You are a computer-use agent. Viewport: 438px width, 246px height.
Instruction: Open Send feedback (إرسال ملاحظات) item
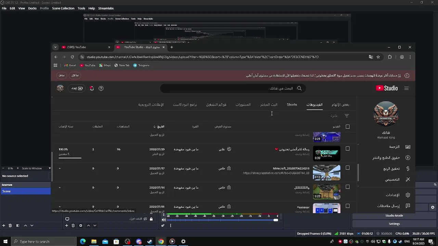pos(394,206)
